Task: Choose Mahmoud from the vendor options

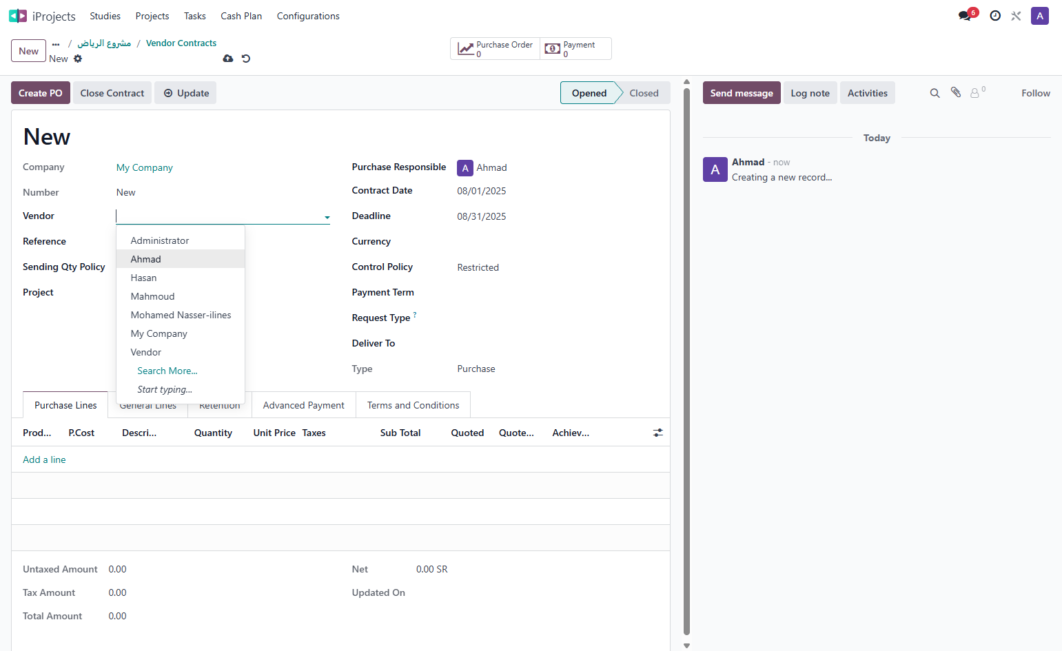Action: (x=181, y=296)
